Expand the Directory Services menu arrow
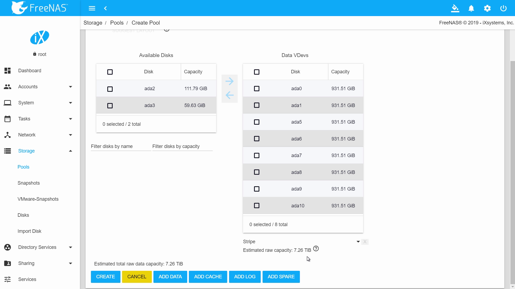515x289 pixels. 71,247
